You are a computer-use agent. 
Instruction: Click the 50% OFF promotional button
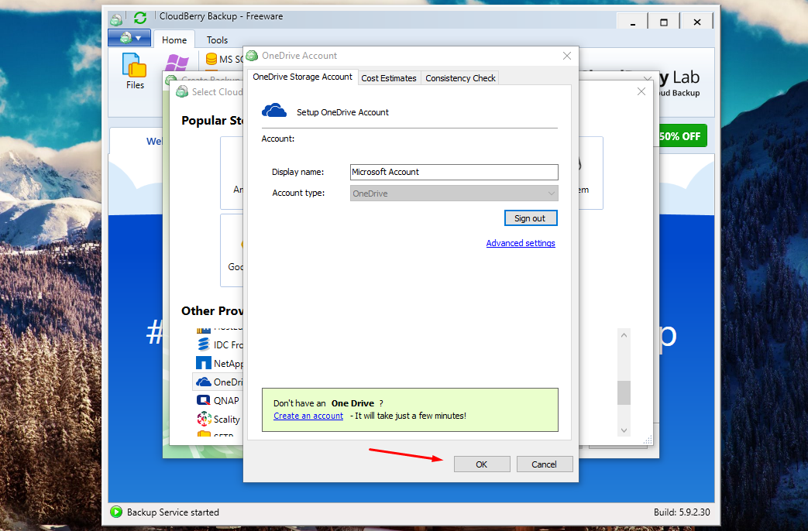[681, 136]
